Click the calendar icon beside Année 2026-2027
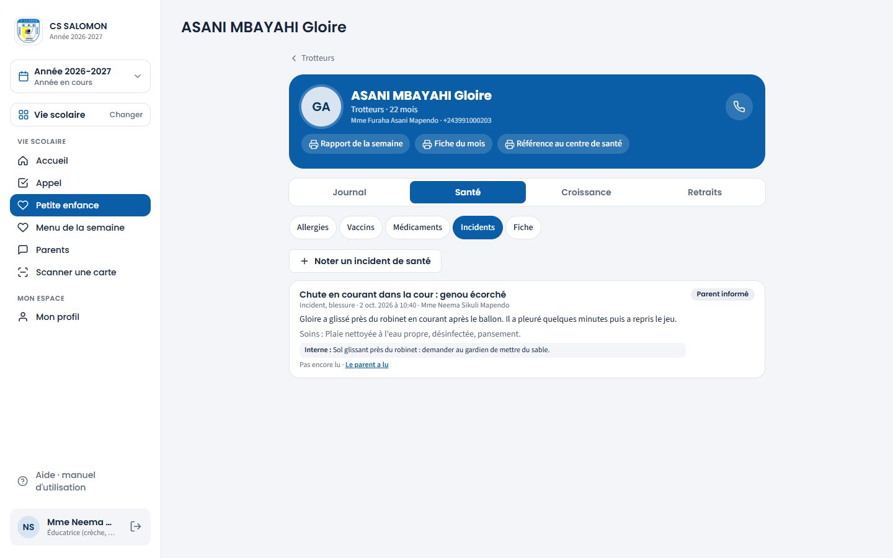Viewport: 893px width, 558px height. (24, 76)
